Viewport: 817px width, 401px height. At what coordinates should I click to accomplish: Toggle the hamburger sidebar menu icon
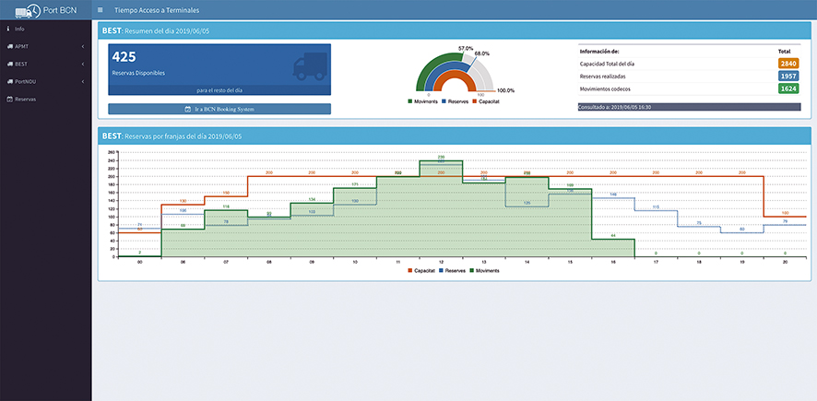point(100,10)
